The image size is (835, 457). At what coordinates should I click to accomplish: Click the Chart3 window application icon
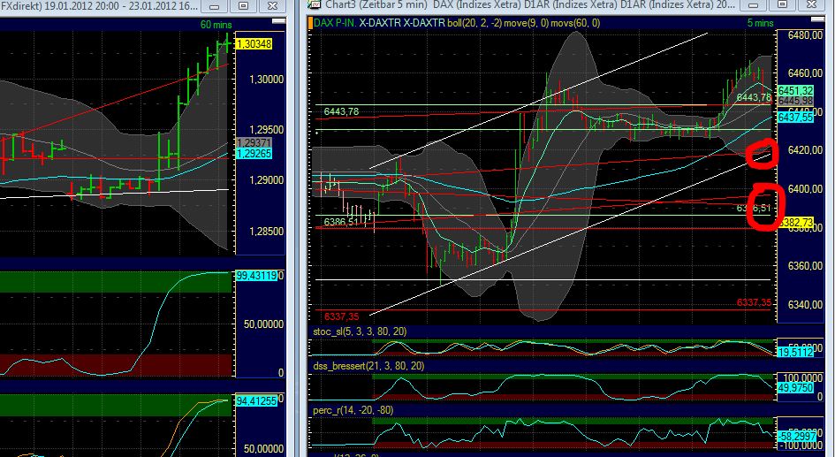coord(315,4)
